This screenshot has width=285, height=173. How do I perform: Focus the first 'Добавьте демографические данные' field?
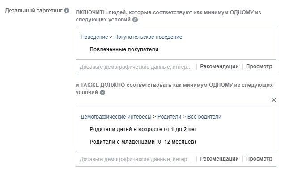[136, 67]
